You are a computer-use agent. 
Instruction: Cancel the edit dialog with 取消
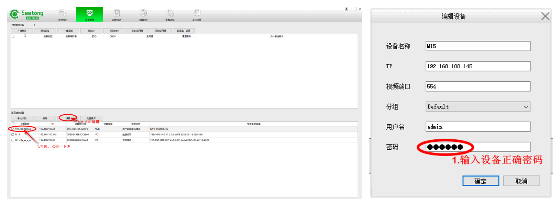coord(521,181)
